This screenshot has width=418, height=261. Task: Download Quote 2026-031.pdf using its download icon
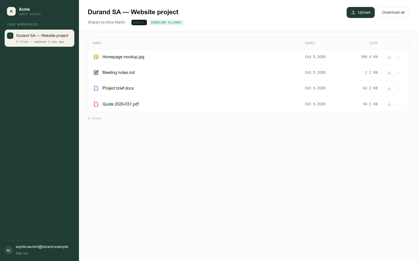pos(389,104)
